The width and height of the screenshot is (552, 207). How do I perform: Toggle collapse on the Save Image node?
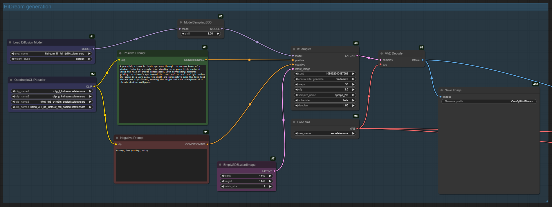coord(442,90)
